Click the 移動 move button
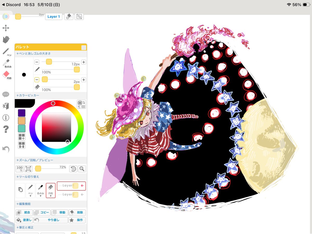312x234 pixels. click(60, 212)
